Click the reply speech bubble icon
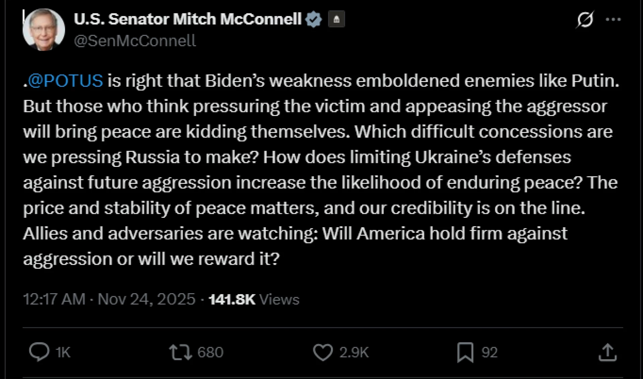This screenshot has height=379, width=643. click(39, 352)
